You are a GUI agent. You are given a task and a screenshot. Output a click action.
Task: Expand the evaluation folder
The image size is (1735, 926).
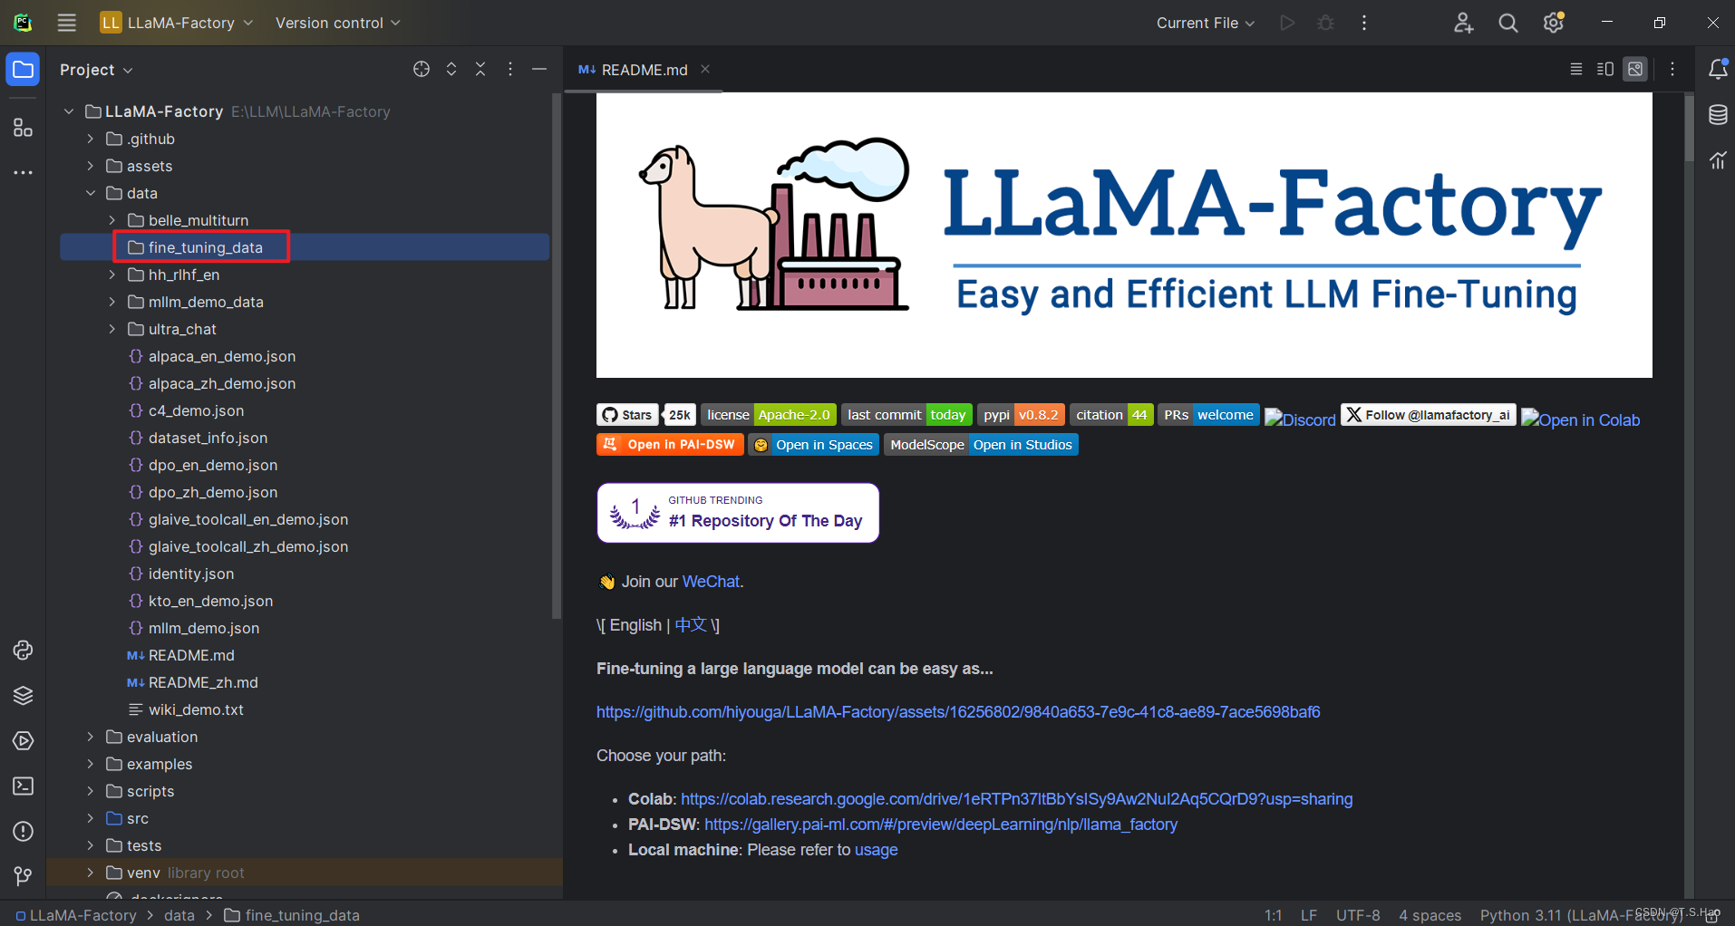91,737
